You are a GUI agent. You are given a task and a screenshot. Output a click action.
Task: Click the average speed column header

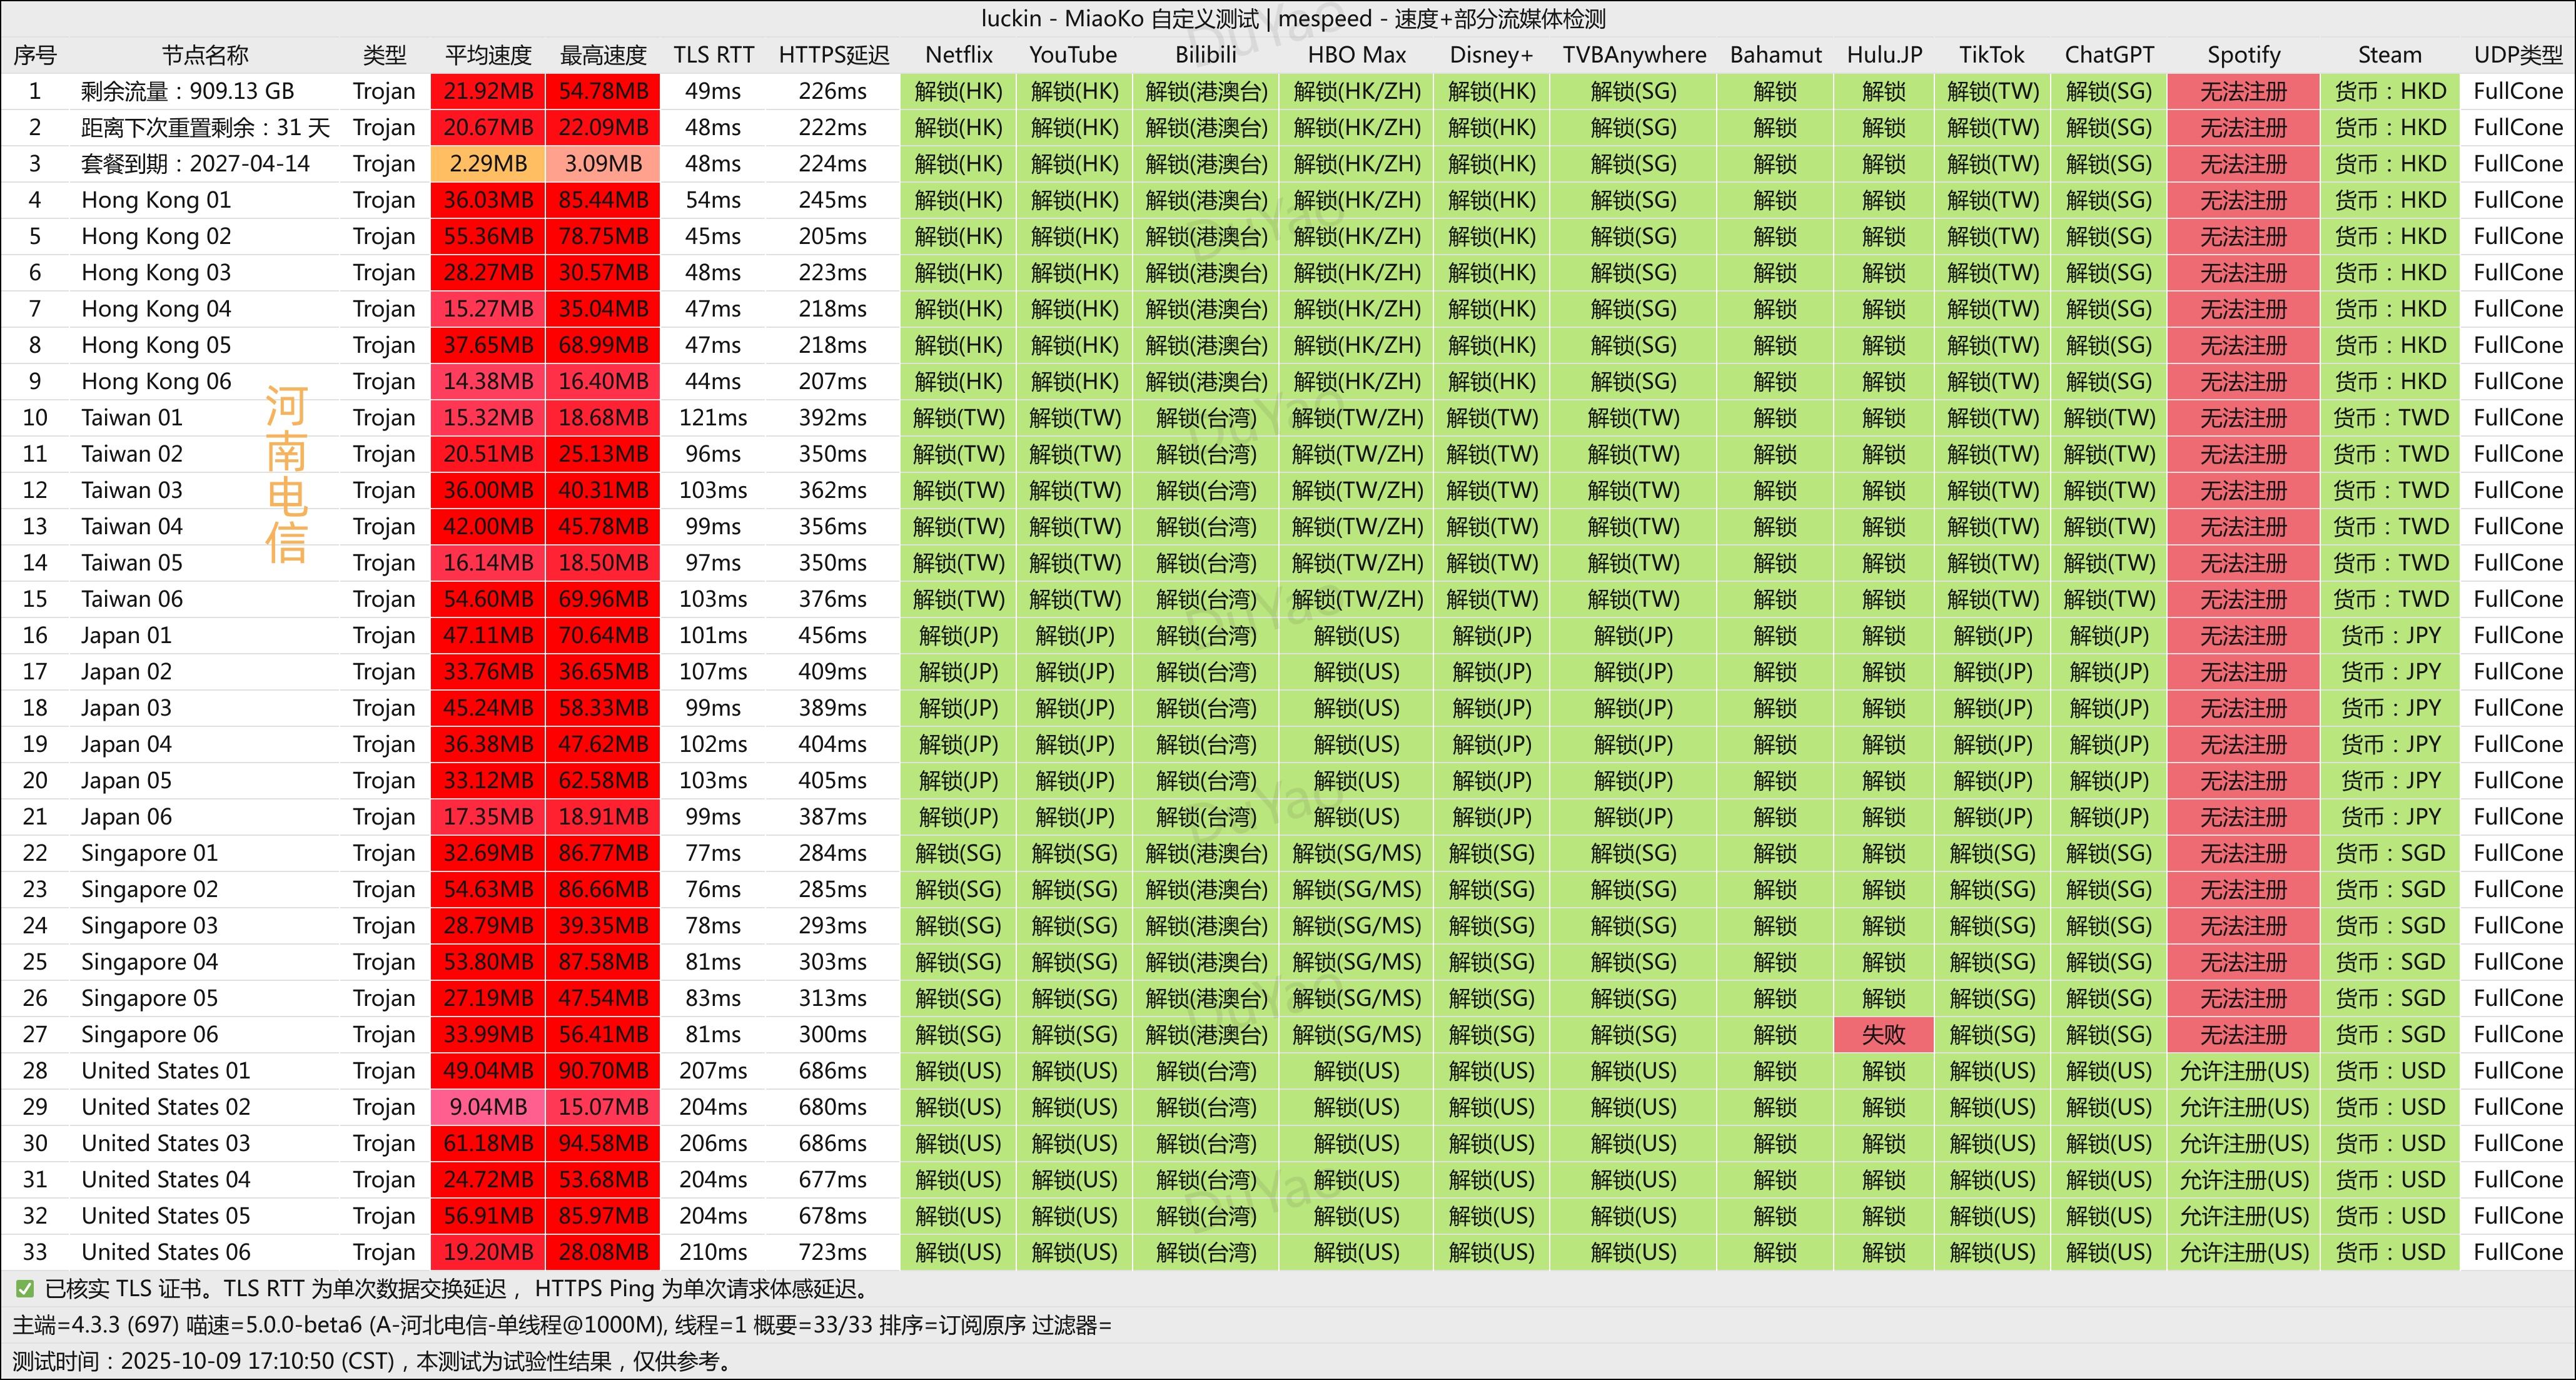[x=488, y=55]
